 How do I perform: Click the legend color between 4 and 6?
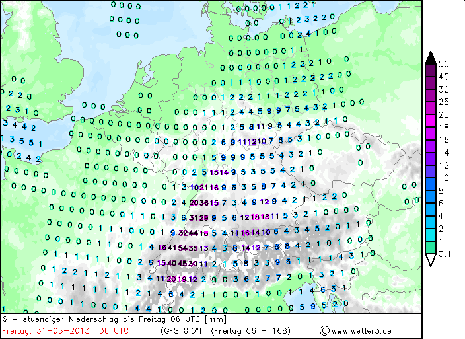coord(431,209)
